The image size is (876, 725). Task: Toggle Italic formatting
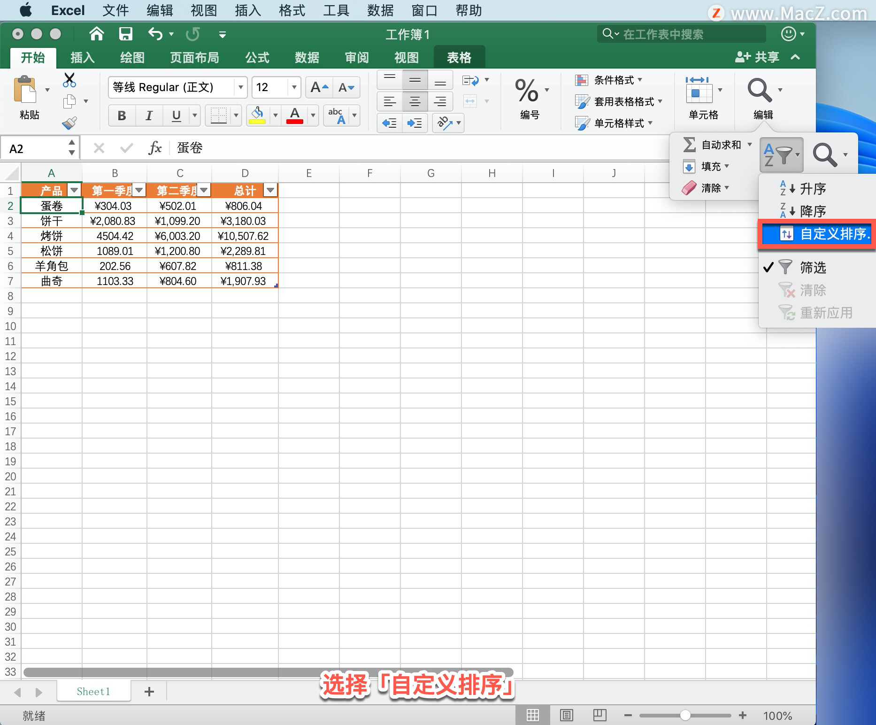(x=149, y=116)
